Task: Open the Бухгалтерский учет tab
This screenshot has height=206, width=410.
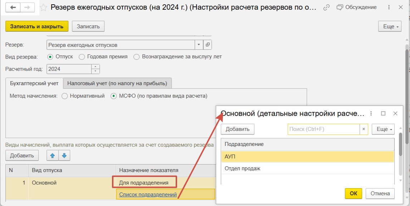Action: (34, 83)
